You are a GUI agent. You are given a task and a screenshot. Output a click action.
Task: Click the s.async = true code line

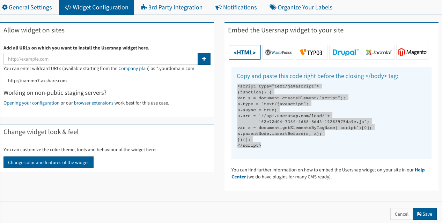tap(257, 110)
